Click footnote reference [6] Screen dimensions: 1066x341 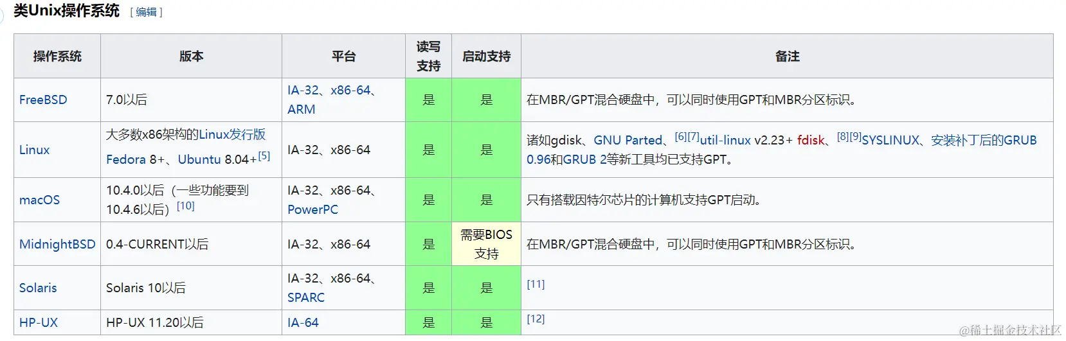tap(681, 136)
